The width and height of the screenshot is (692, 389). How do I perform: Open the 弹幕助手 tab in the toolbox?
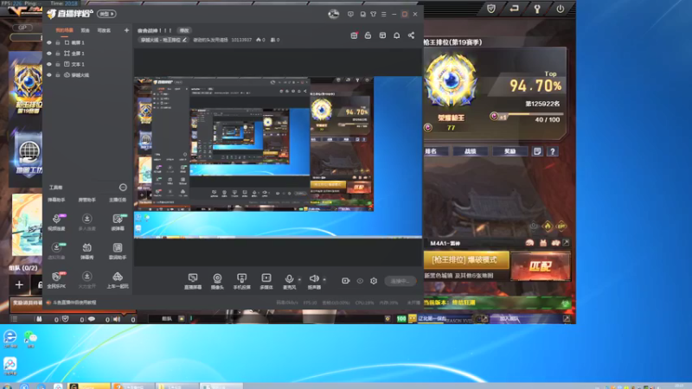(56, 200)
